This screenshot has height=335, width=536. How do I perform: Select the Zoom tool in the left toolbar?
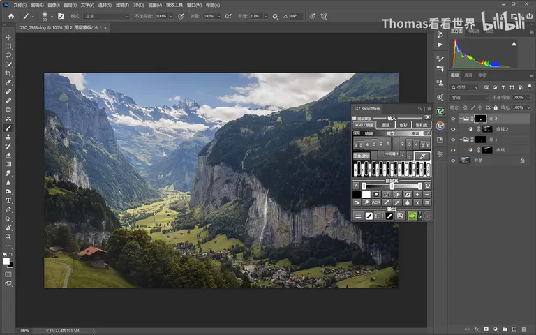(x=8, y=237)
